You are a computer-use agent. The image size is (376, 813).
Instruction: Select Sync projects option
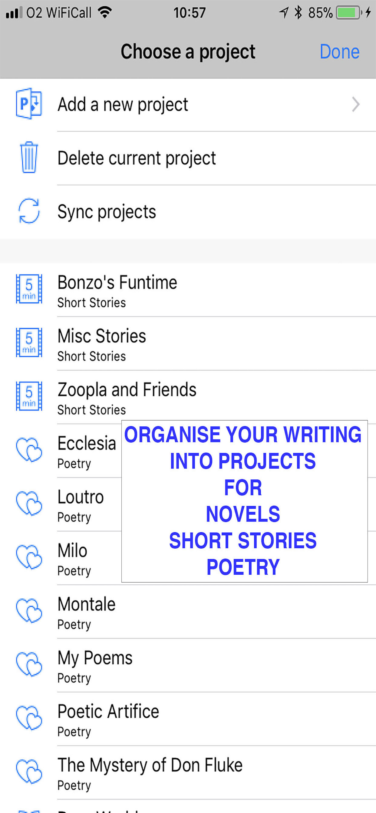click(188, 212)
